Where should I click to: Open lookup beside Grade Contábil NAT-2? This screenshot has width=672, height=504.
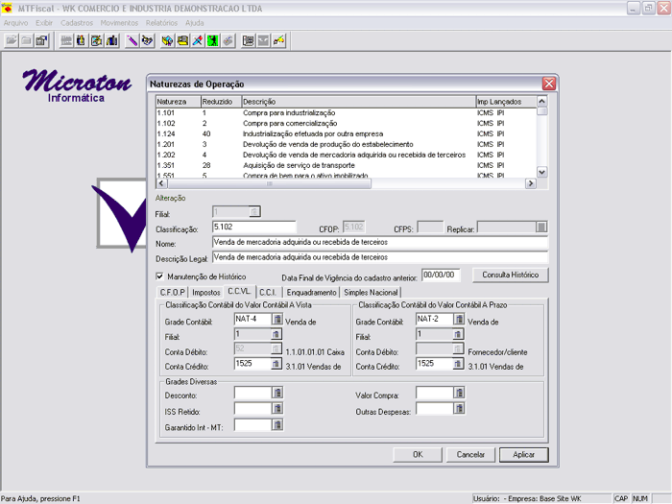point(459,320)
